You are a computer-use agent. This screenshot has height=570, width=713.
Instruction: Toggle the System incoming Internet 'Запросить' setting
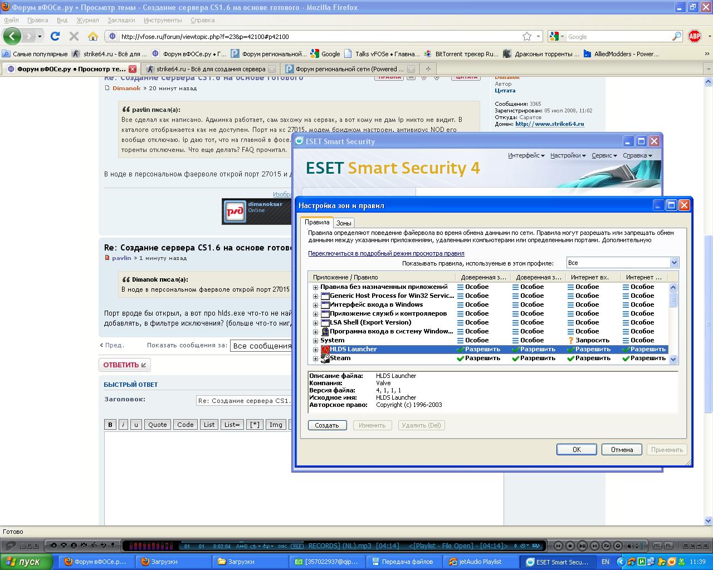(x=588, y=341)
